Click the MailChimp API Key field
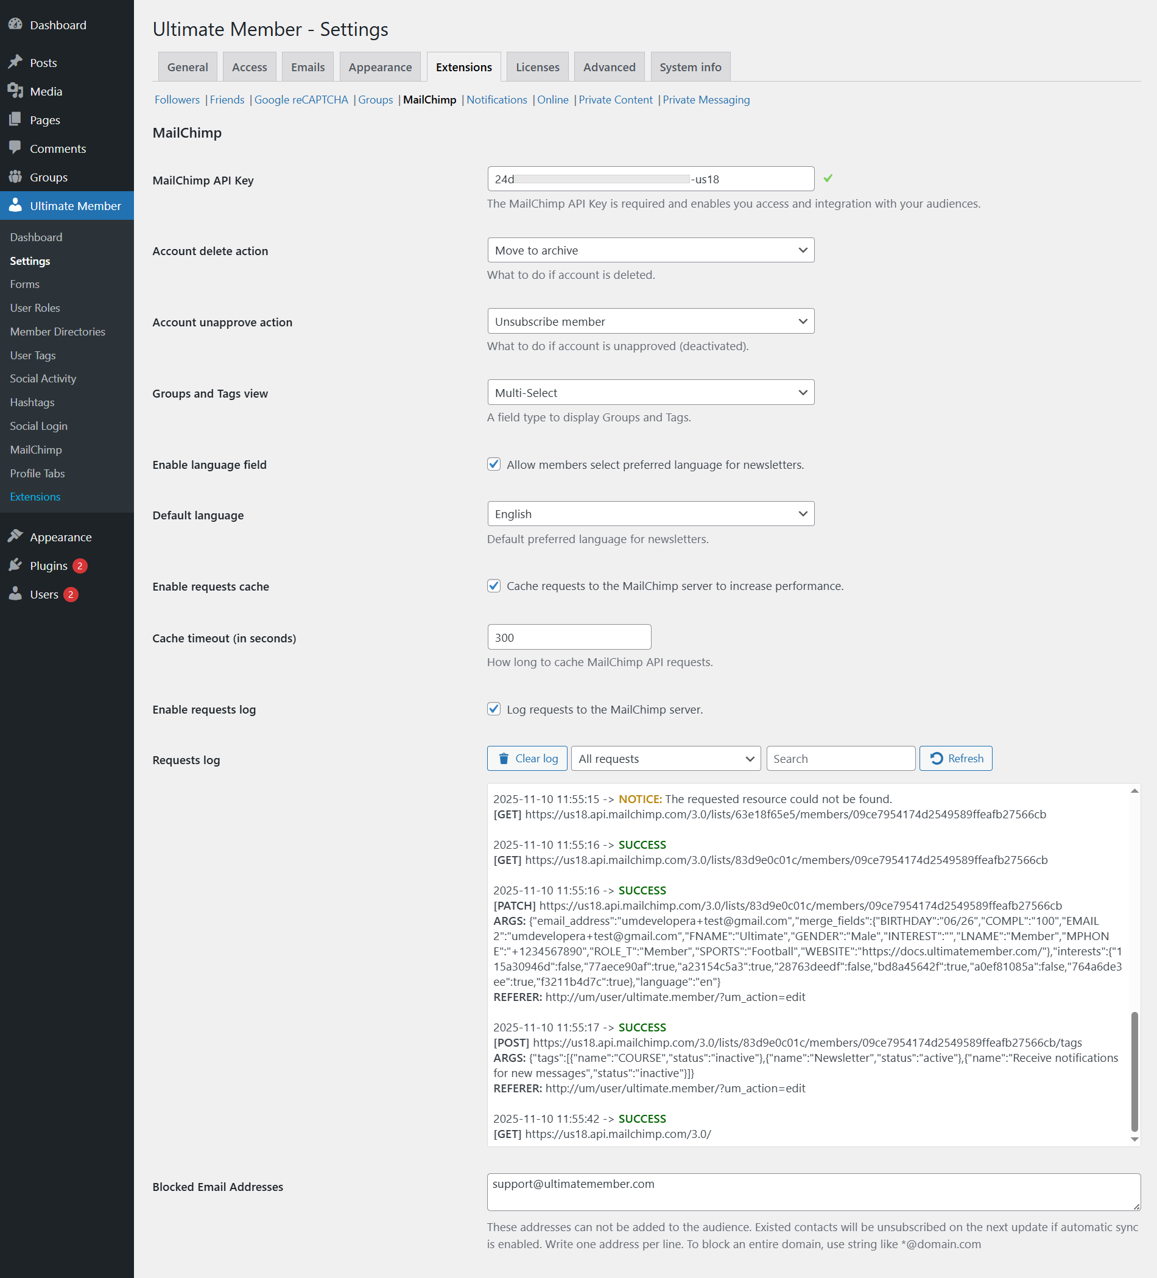The height and width of the screenshot is (1278, 1157). point(650,179)
